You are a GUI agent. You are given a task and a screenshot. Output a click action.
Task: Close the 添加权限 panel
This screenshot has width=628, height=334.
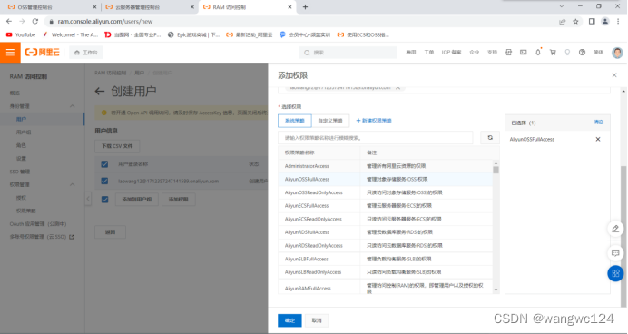(x=614, y=75)
